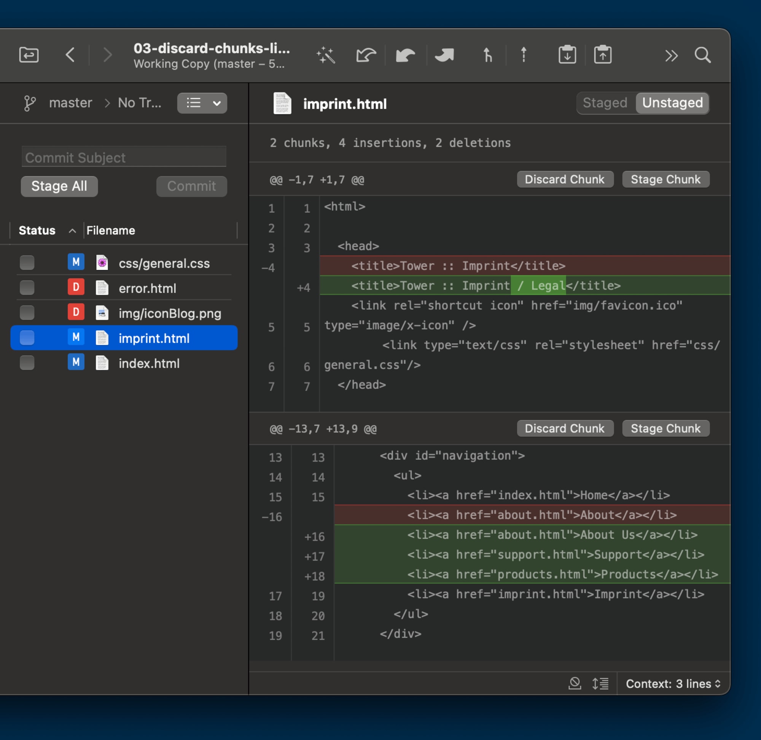Open the list view mode dropdown
Image resolution: width=761 pixels, height=740 pixels.
pyautogui.click(x=202, y=103)
